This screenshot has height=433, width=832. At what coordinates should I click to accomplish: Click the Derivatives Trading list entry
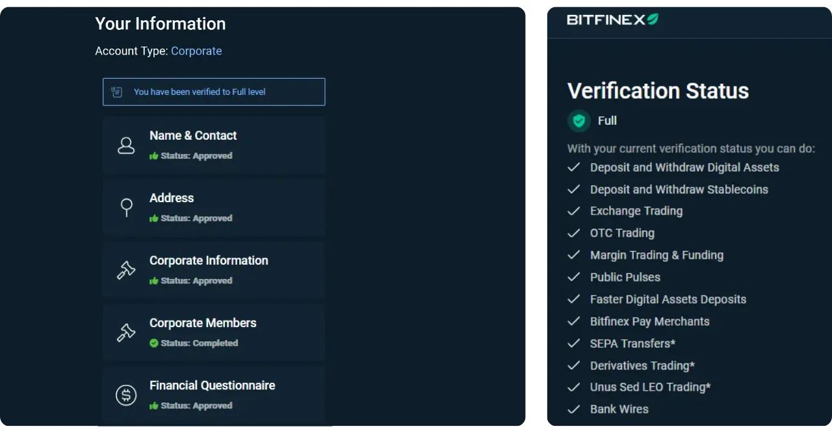point(642,365)
